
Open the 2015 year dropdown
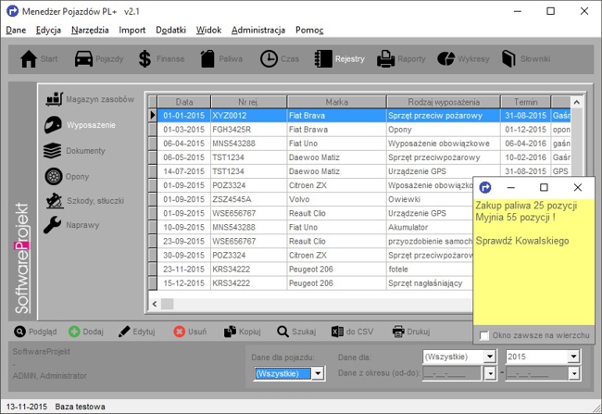[573, 357]
